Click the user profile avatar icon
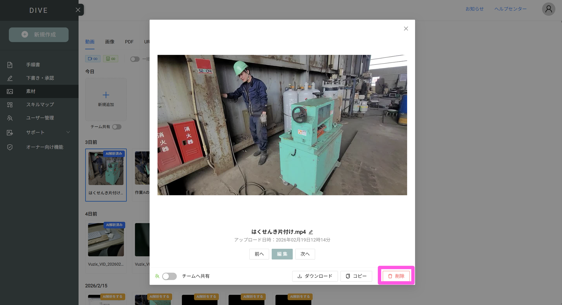Image resolution: width=562 pixels, height=305 pixels. (x=548, y=9)
